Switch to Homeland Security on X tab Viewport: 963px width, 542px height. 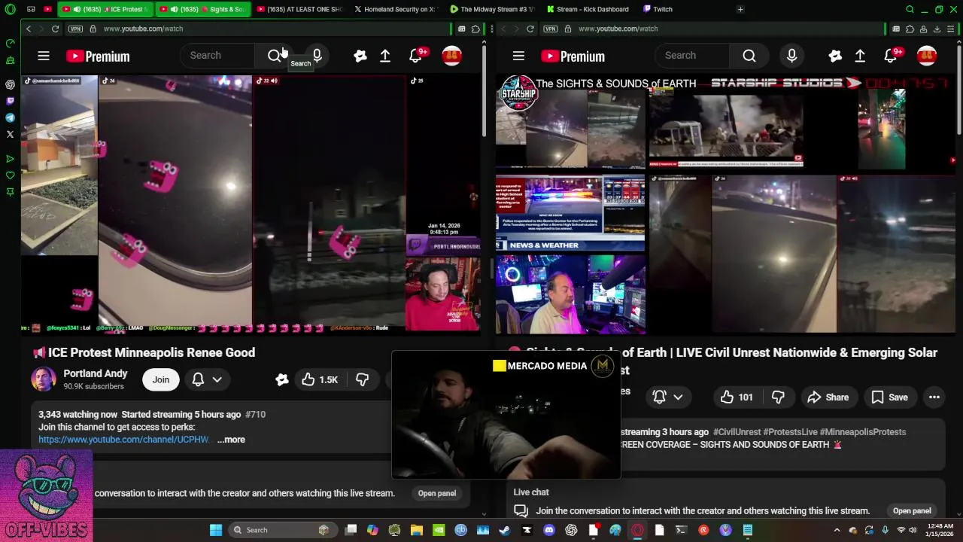point(397,10)
